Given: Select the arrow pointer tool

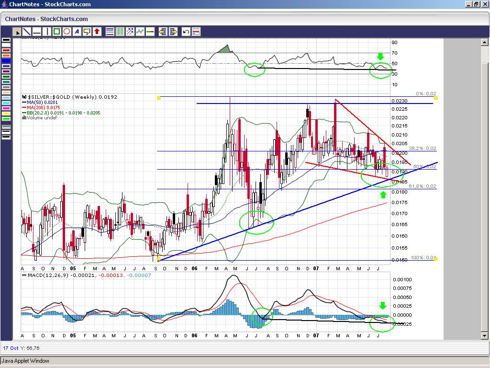Looking at the screenshot, I should tap(17, 32).
